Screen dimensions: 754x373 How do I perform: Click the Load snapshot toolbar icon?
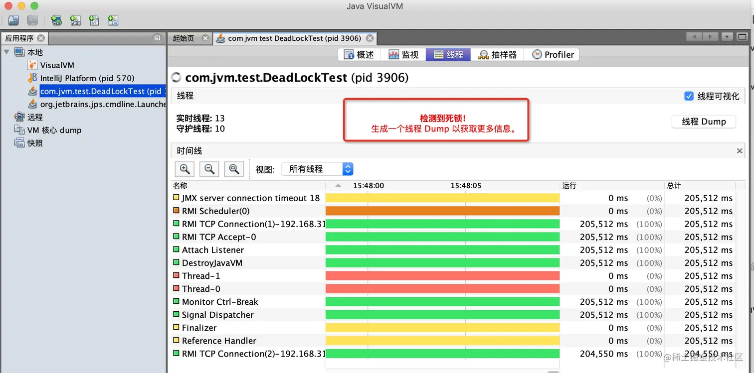pyautogui.click(x=14, y=20)
